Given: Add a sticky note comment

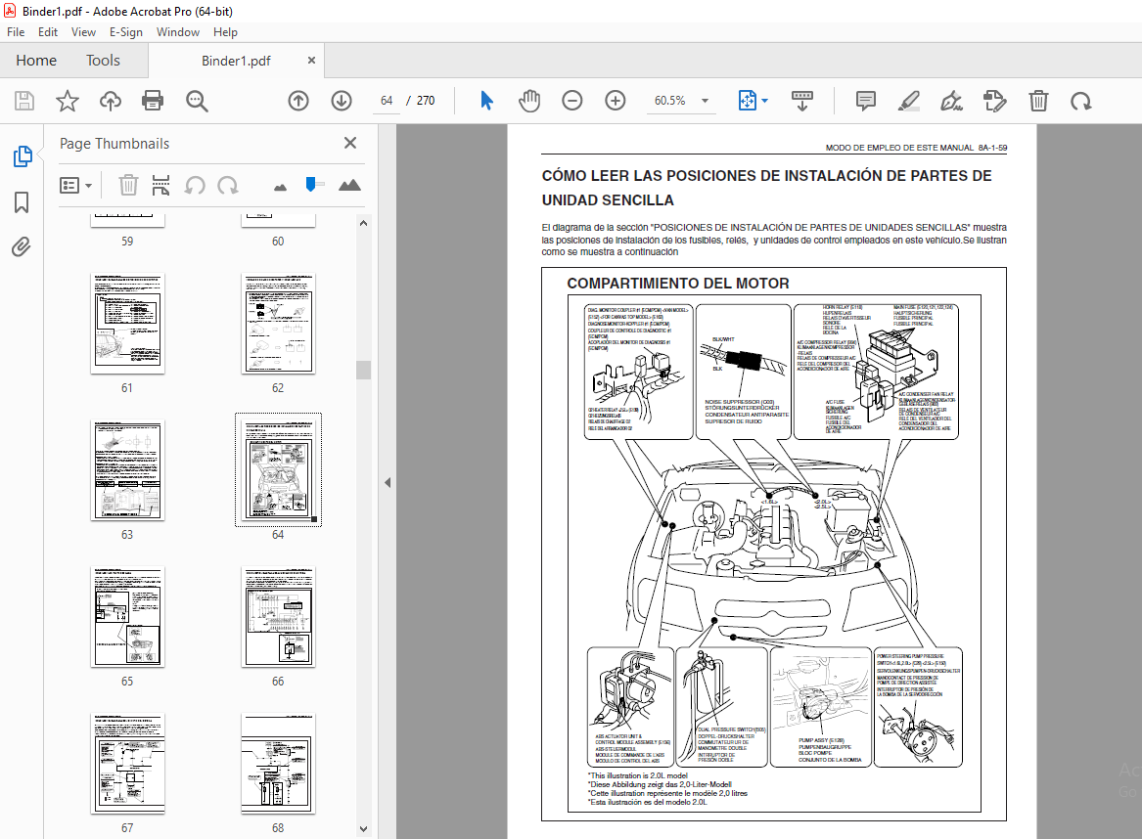Looking at the screenshot, I should pos(865,101).
